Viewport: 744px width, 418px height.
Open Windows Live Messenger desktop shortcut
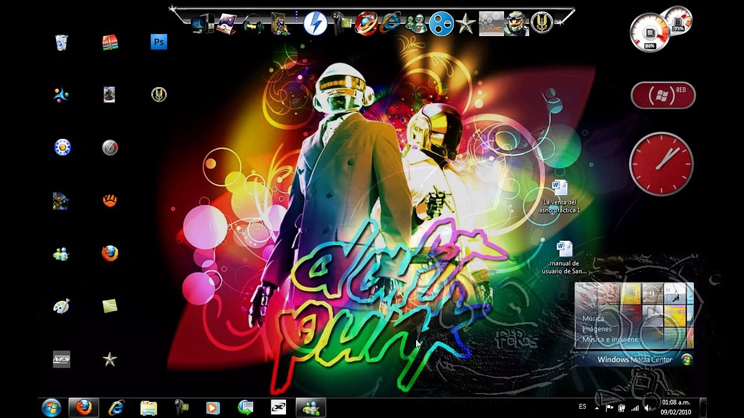61,254
